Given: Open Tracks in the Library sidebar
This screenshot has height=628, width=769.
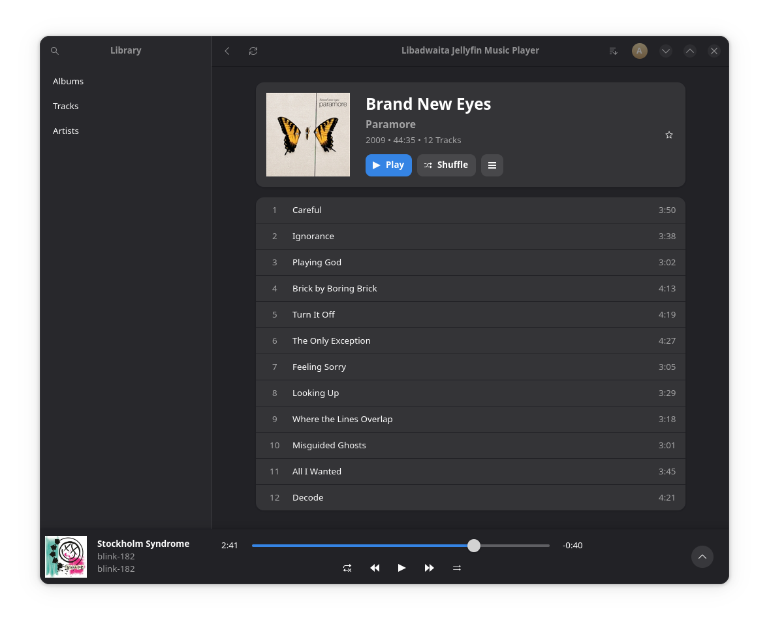Looking at the screenshot, I should click(66, 106).
